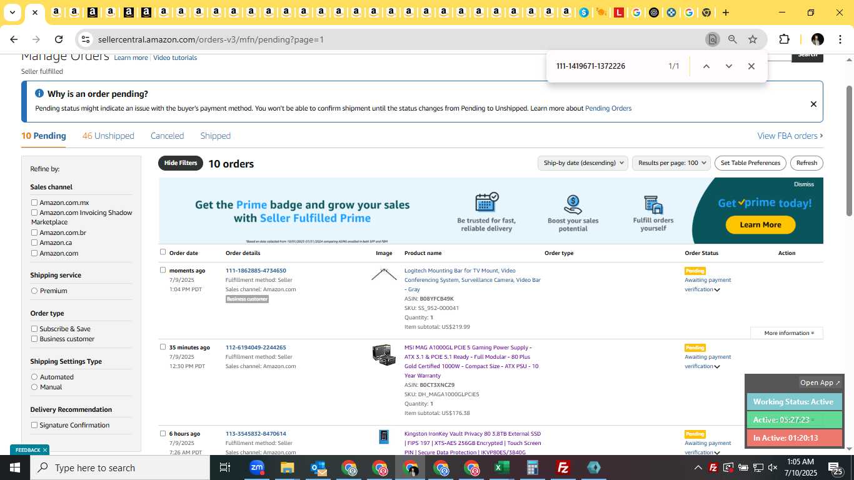Image resolution: width=854 pixels, height=480 pixels.
Task: Check the Signature Confirmation filter
Action: 34,425
